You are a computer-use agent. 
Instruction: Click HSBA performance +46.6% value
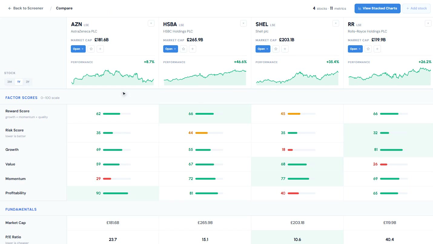coord(240,62)
